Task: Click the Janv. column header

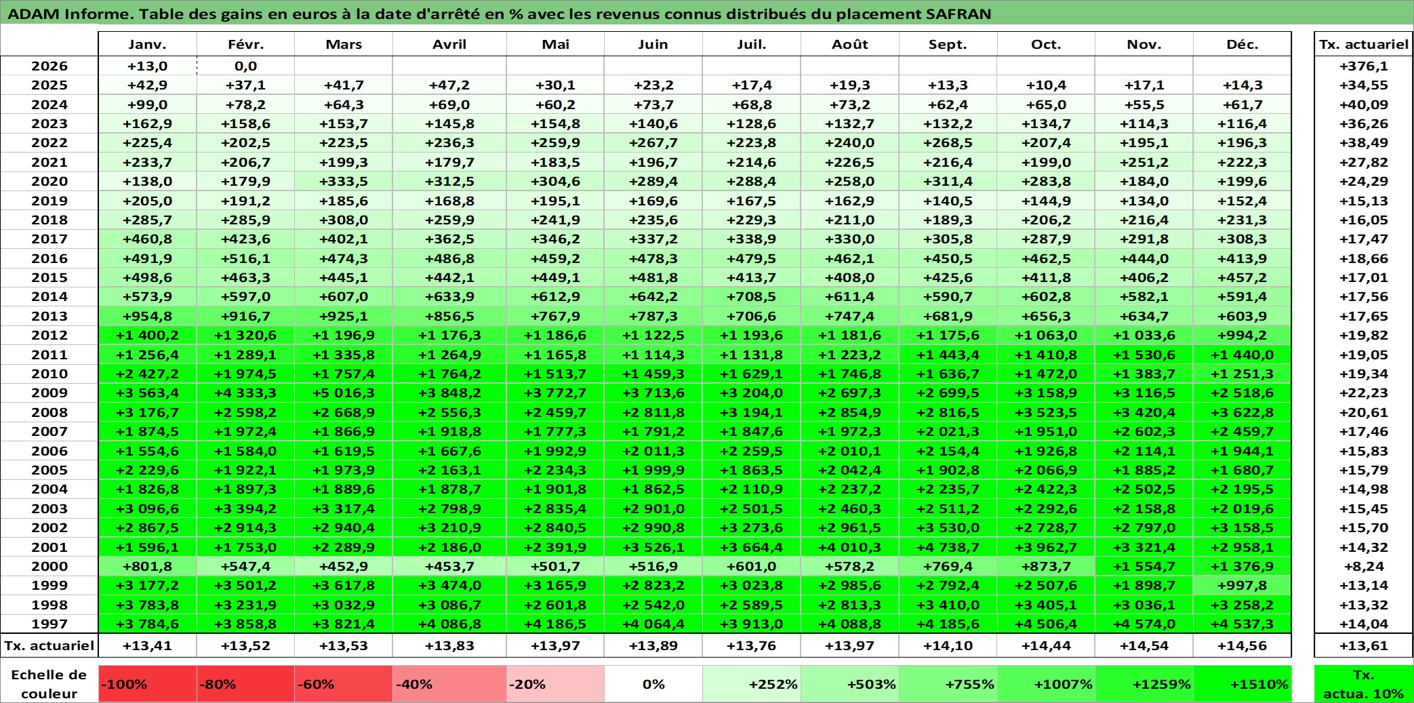Action: [148, 44]
